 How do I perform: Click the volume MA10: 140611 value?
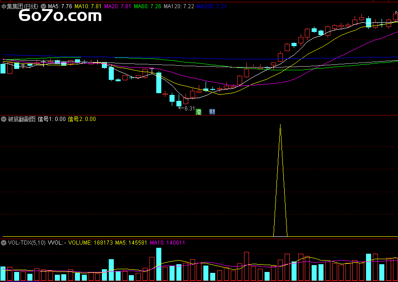tap(168, 243)
